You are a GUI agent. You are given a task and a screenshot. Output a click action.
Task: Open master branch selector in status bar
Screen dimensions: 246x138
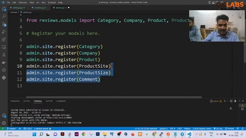click(x=12, y=129)
